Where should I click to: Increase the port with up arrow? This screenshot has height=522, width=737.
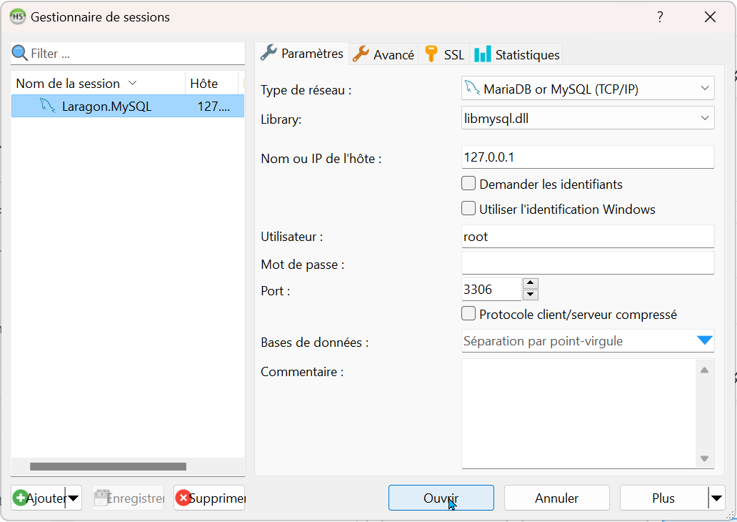[x=530, y=283]
